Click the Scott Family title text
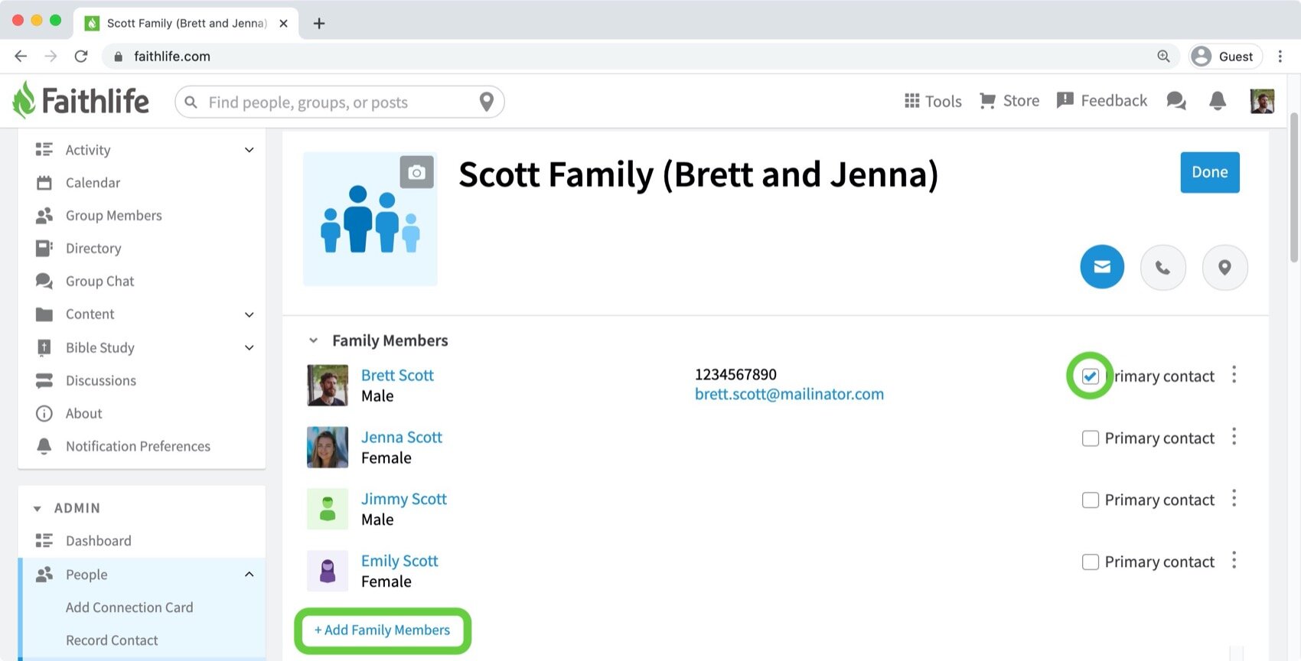 pos(698,174)
